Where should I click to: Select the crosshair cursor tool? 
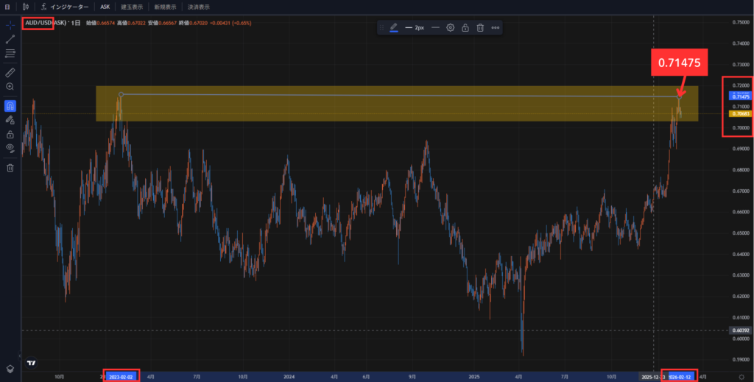10,24
